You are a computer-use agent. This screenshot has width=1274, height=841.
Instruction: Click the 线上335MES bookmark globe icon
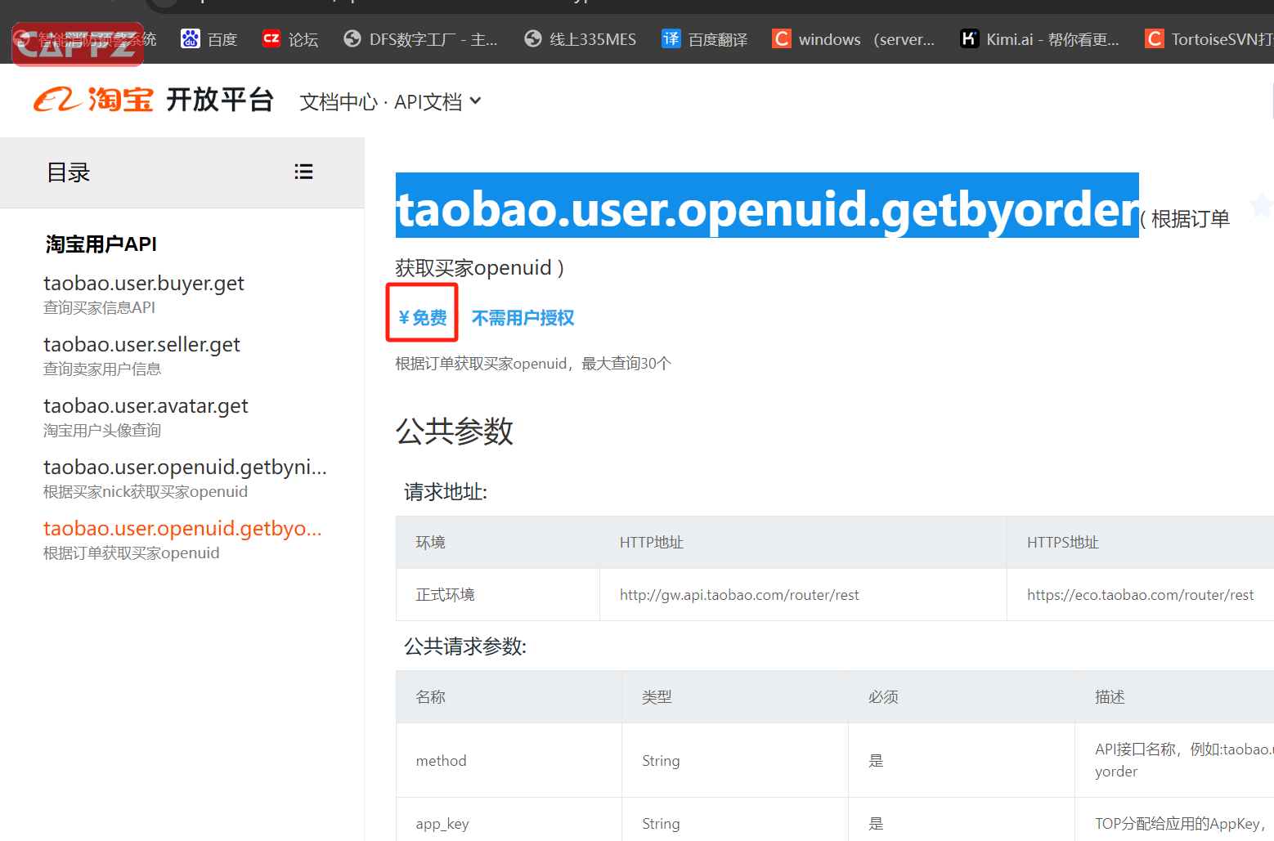pos(533,38)
